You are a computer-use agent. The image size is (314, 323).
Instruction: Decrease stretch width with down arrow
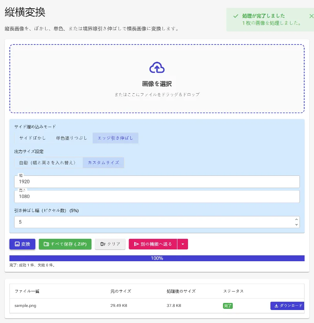point(296,225)
